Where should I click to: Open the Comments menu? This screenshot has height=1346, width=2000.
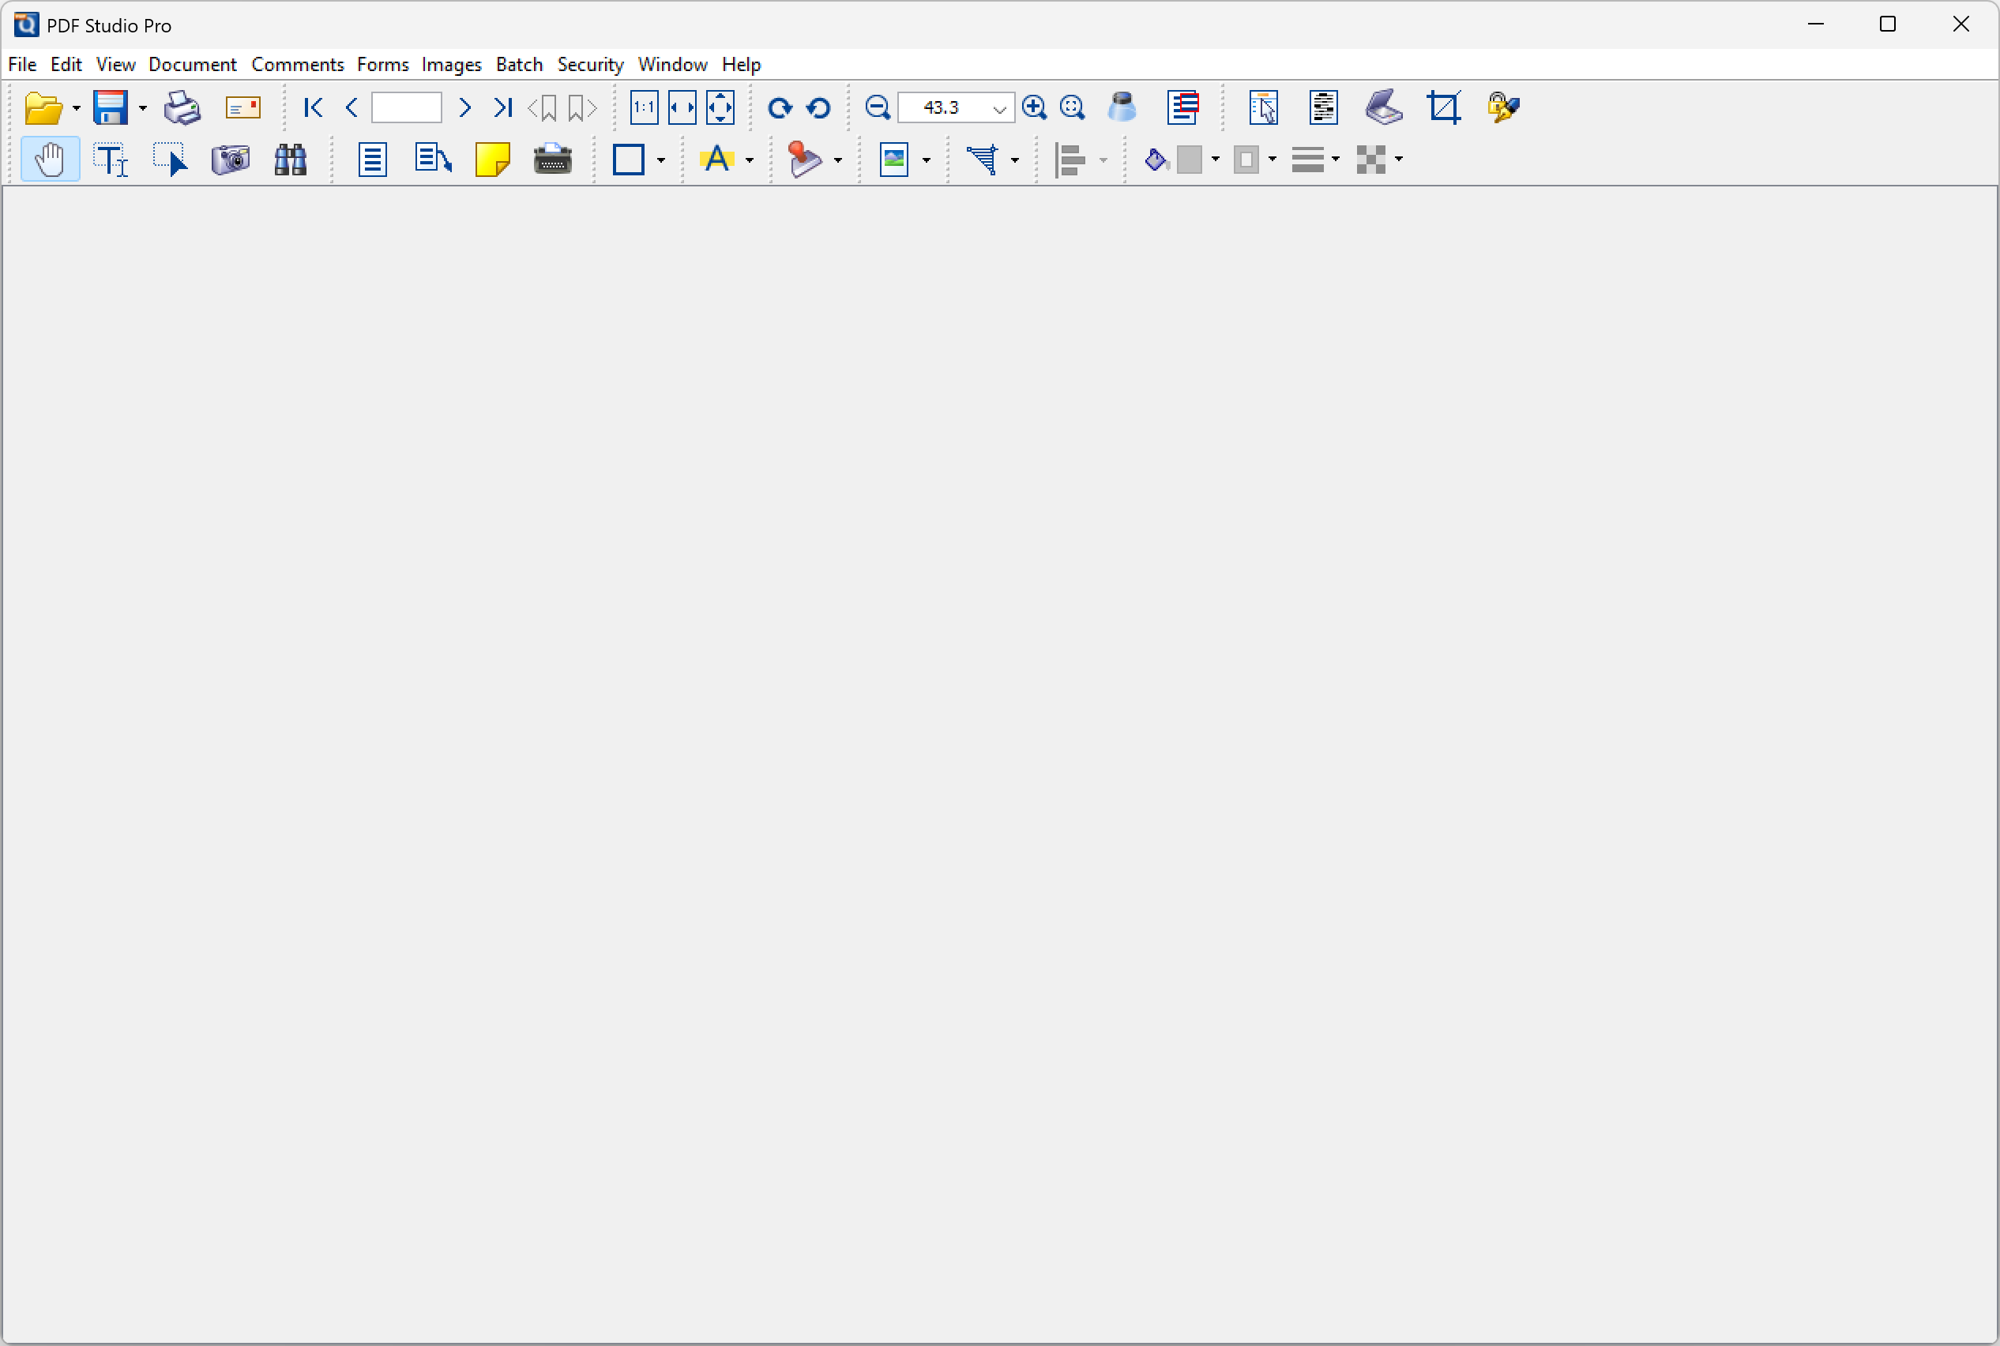[x=297, y=65]
